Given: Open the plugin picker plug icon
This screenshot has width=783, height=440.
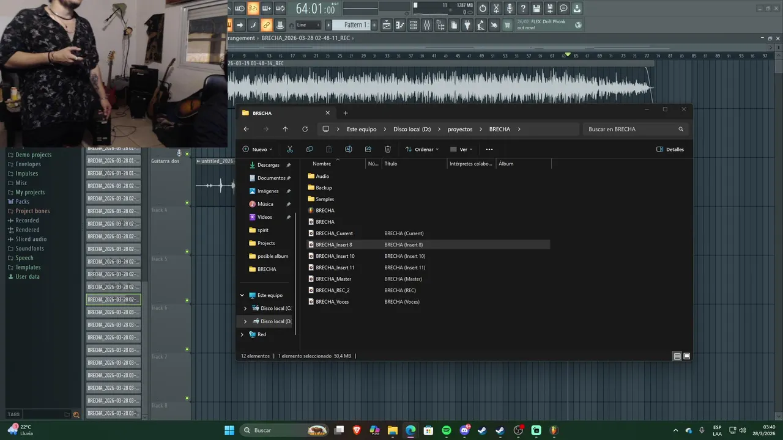Looking at the screenshot, I should click(x=467, y=25).
